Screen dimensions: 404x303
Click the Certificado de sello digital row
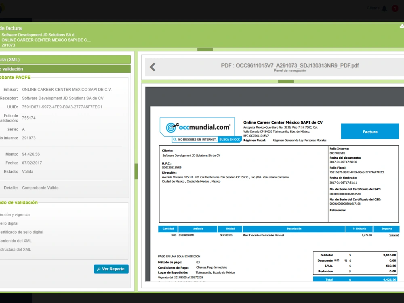(22, 232)
